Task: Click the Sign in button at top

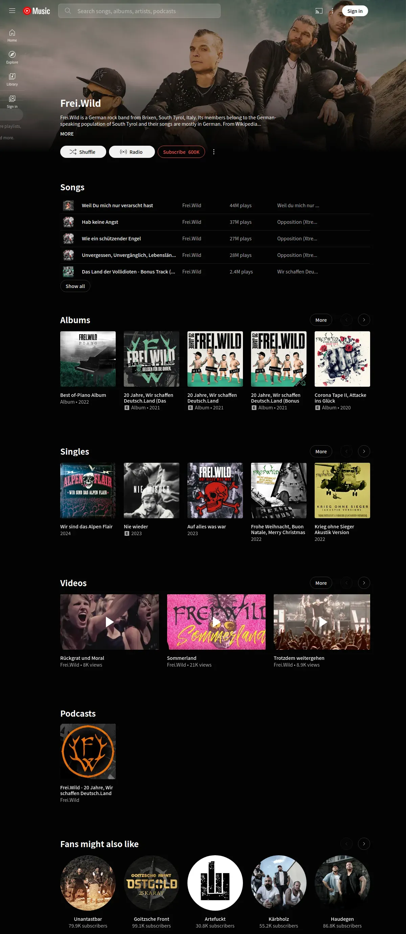Action: coord(355,11)
